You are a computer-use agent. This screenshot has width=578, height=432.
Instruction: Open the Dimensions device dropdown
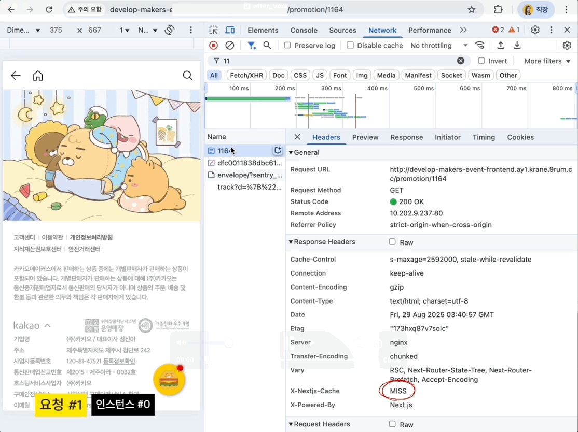click(23, 30)
